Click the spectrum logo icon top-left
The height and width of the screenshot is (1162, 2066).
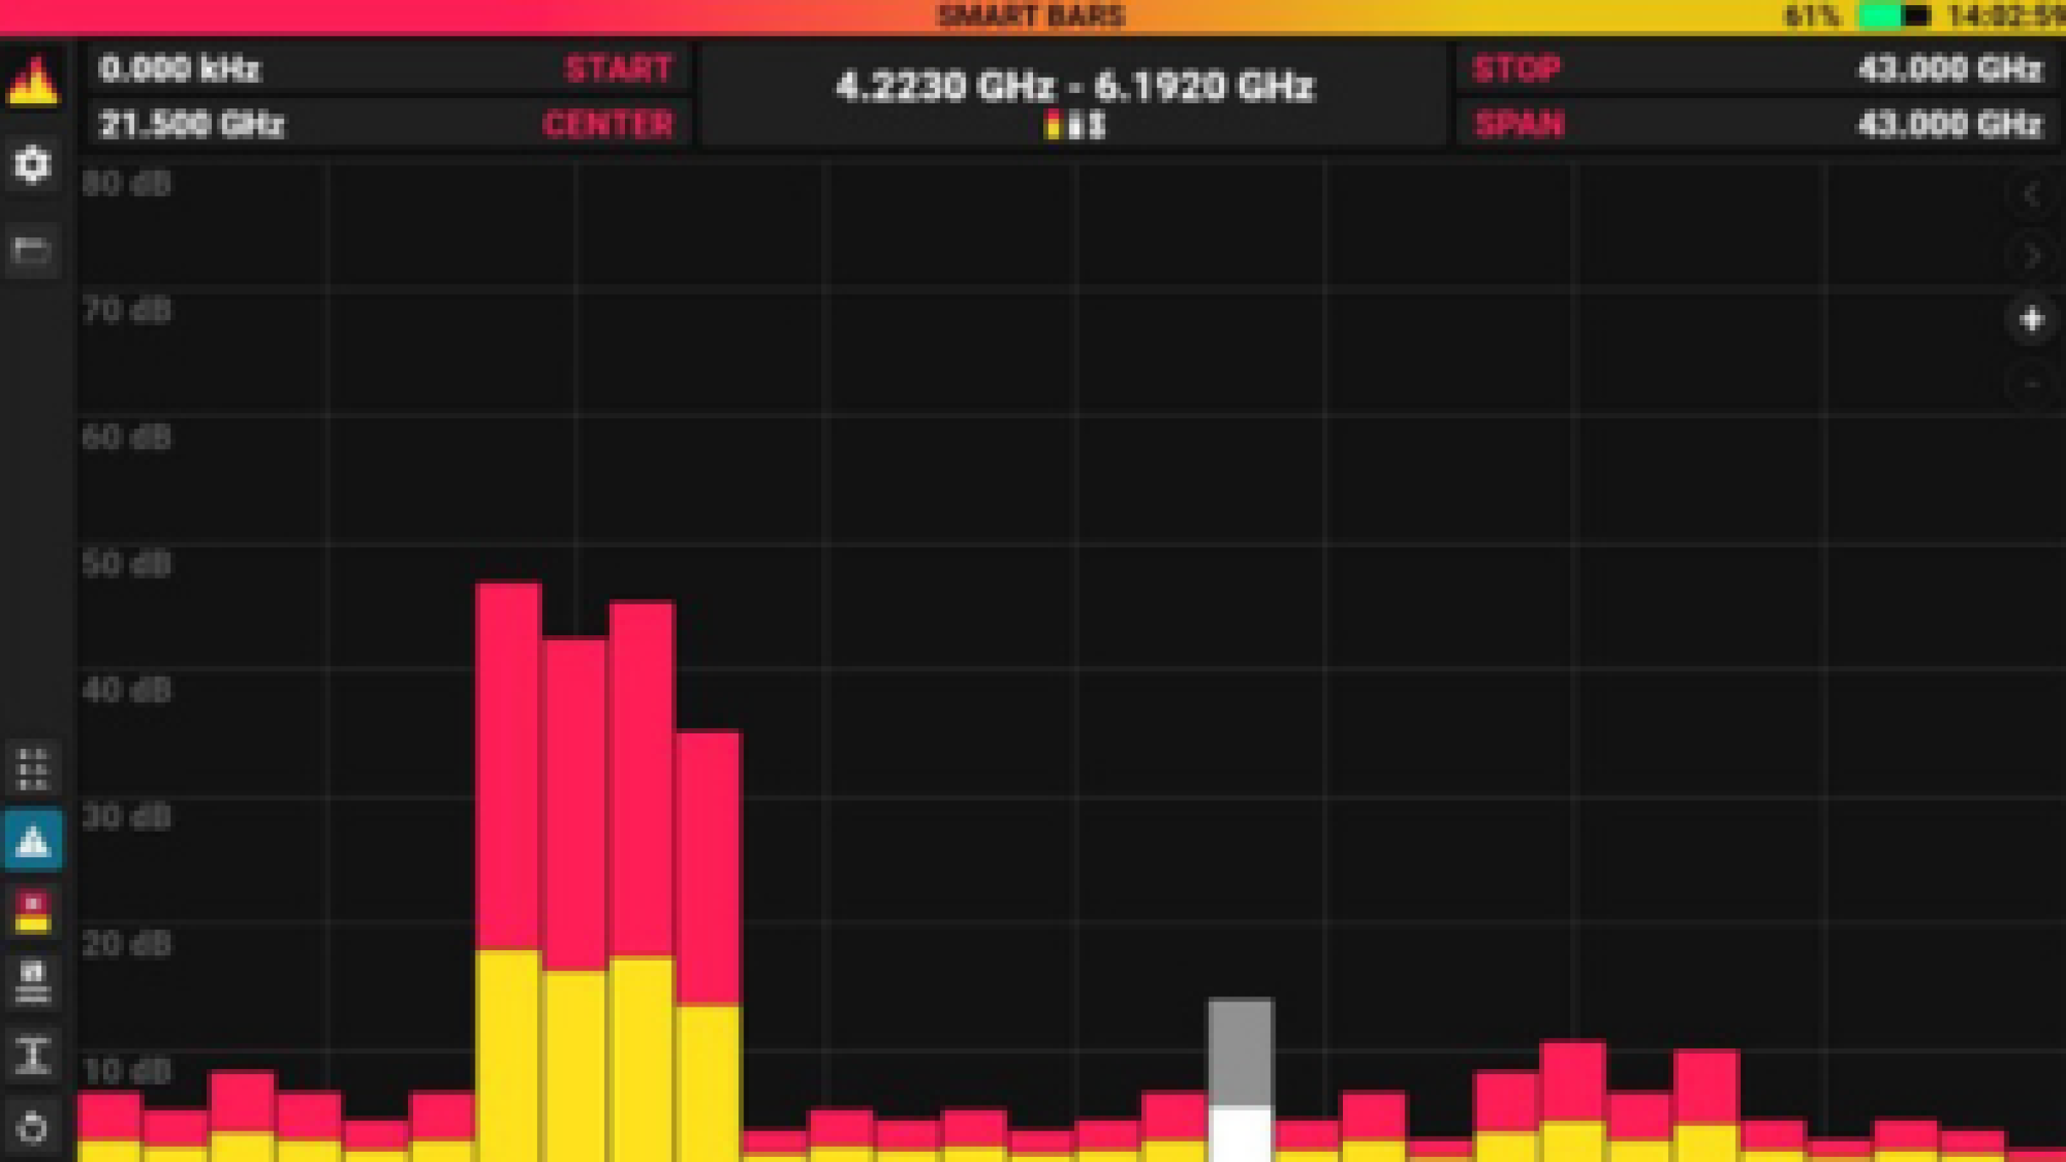pyautogui.click(x=32, y=82)
